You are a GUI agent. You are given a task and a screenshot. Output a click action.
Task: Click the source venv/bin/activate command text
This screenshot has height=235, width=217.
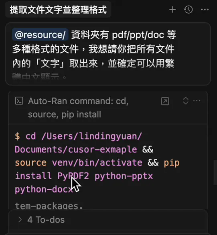pos(79,163)
